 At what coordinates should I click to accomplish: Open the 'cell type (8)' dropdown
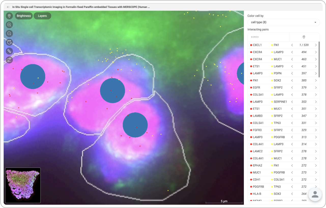(x=284, y=22)
